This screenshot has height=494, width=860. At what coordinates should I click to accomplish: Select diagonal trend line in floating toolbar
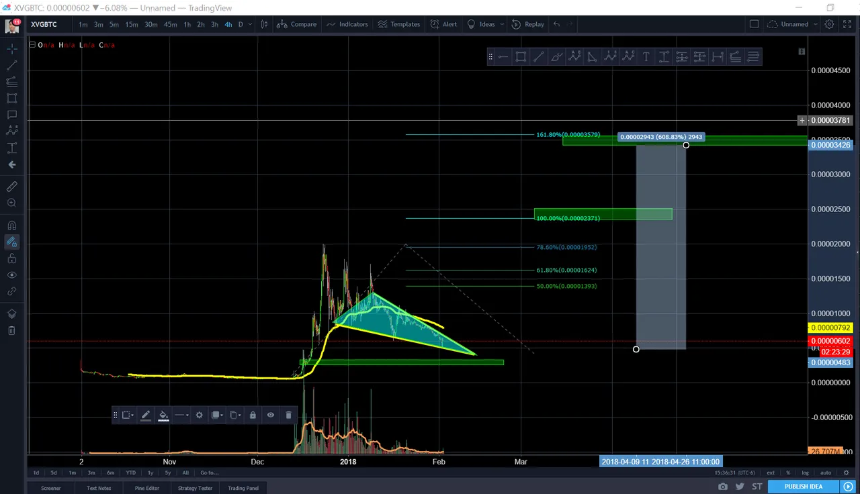[x=538, y=57]
